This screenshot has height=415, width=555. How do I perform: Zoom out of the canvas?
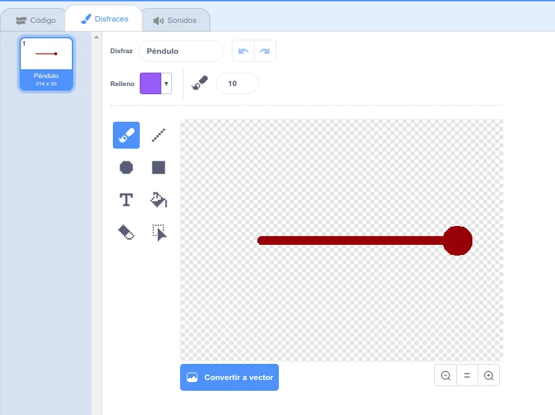click(445, 375)
